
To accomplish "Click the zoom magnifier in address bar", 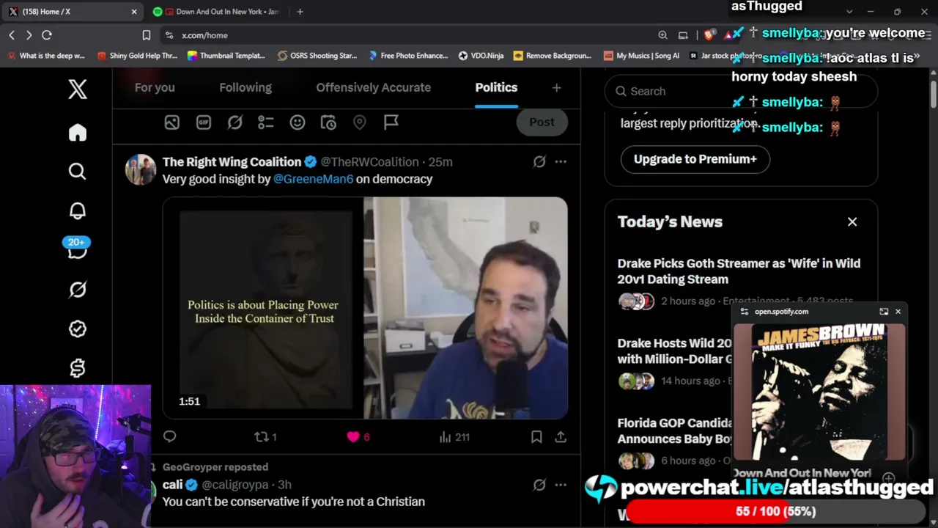I will [662, 35].
